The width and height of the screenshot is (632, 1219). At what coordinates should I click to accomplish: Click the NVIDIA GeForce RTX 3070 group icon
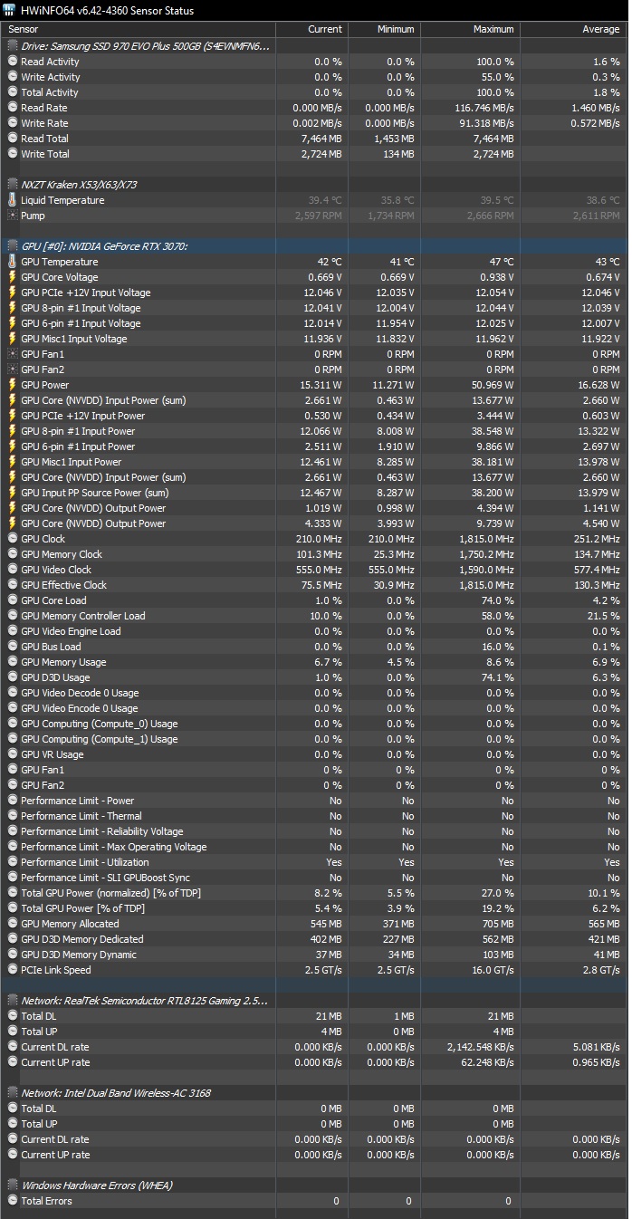[x=12, y=246]
